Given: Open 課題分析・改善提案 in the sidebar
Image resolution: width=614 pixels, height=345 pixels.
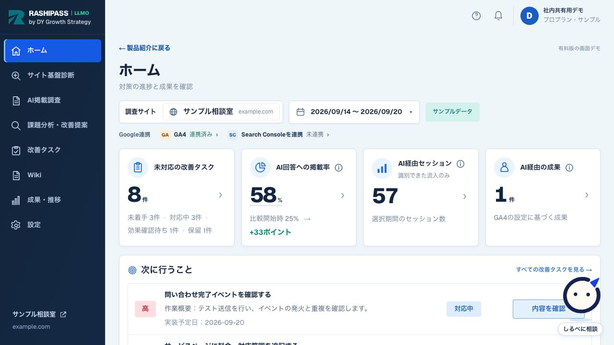Looking at the screenshot, I should [x=53, y=126].
